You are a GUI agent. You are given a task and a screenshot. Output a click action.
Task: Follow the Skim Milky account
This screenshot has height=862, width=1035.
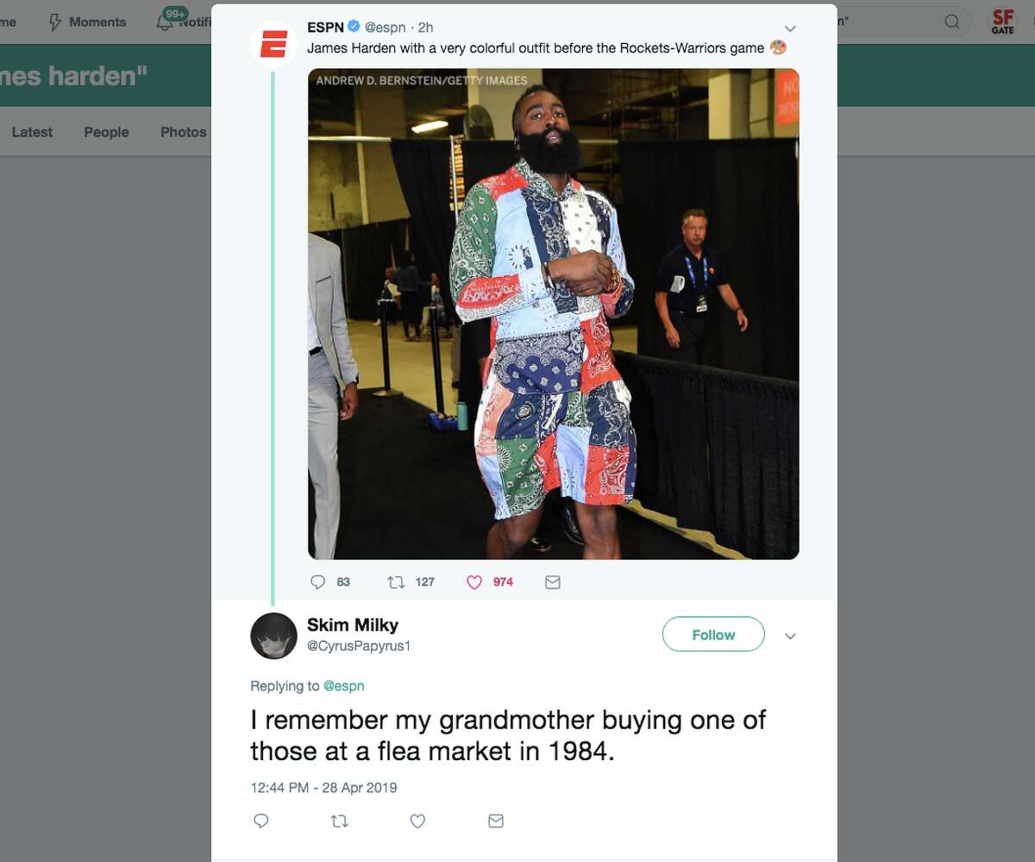point(712,634)
